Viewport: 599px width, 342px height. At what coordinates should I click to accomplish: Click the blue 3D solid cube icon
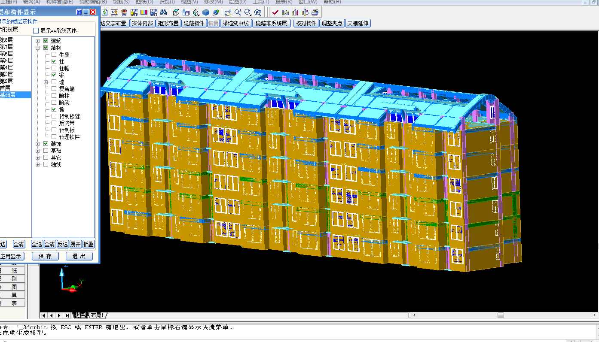(206, 12)
